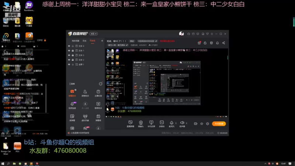Toggle lock on 文本 1 layer
295x166 pixels.
73,51
